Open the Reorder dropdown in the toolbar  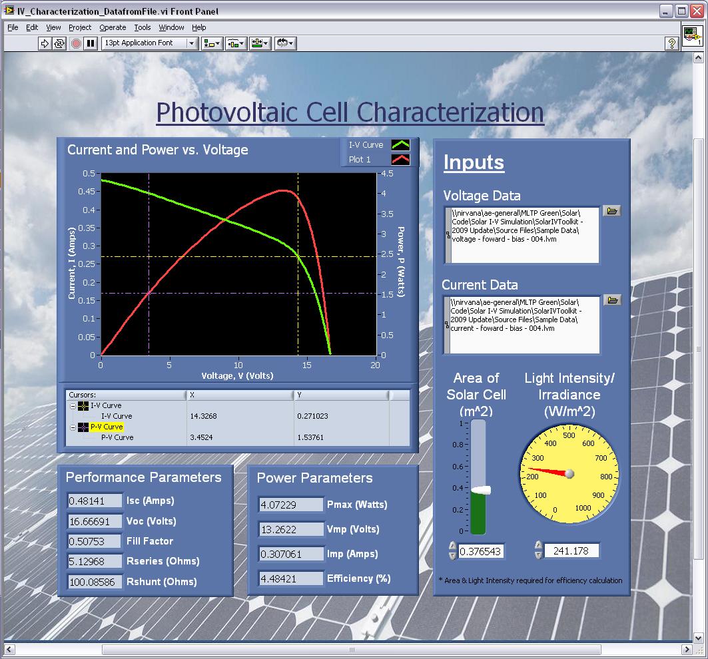(286, 43)
